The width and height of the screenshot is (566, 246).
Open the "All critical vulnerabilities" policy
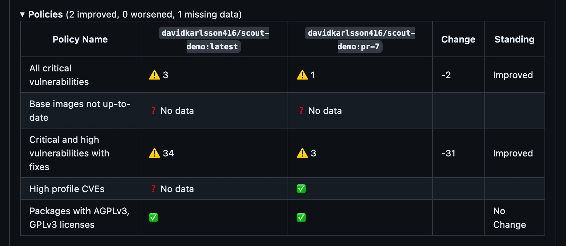point(59,75)
